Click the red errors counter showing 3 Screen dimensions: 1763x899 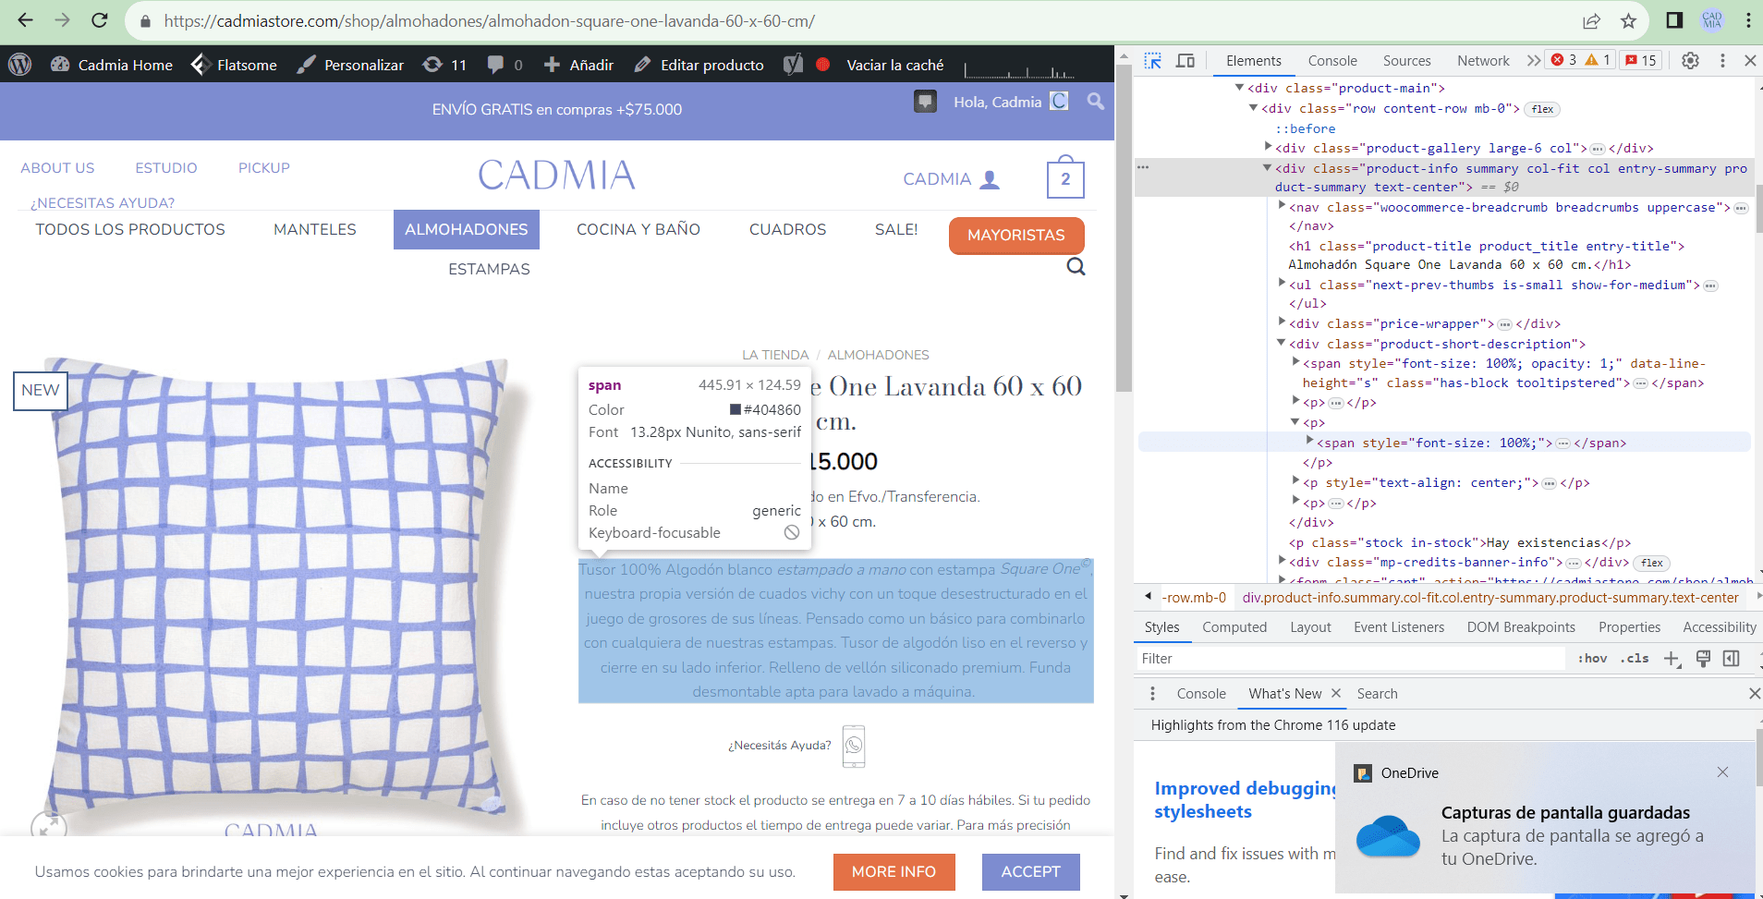coord(1563,60)
